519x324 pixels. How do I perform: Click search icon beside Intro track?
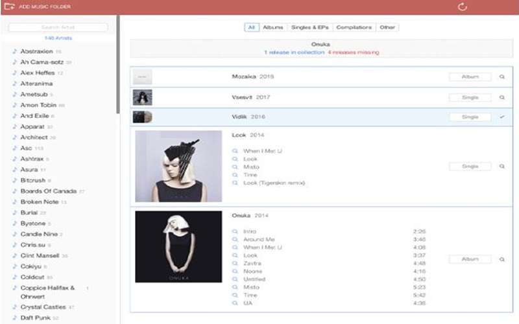(x=235, y=231)
